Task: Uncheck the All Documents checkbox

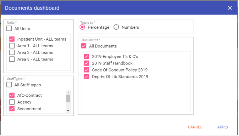Action: tap(84, 46)
